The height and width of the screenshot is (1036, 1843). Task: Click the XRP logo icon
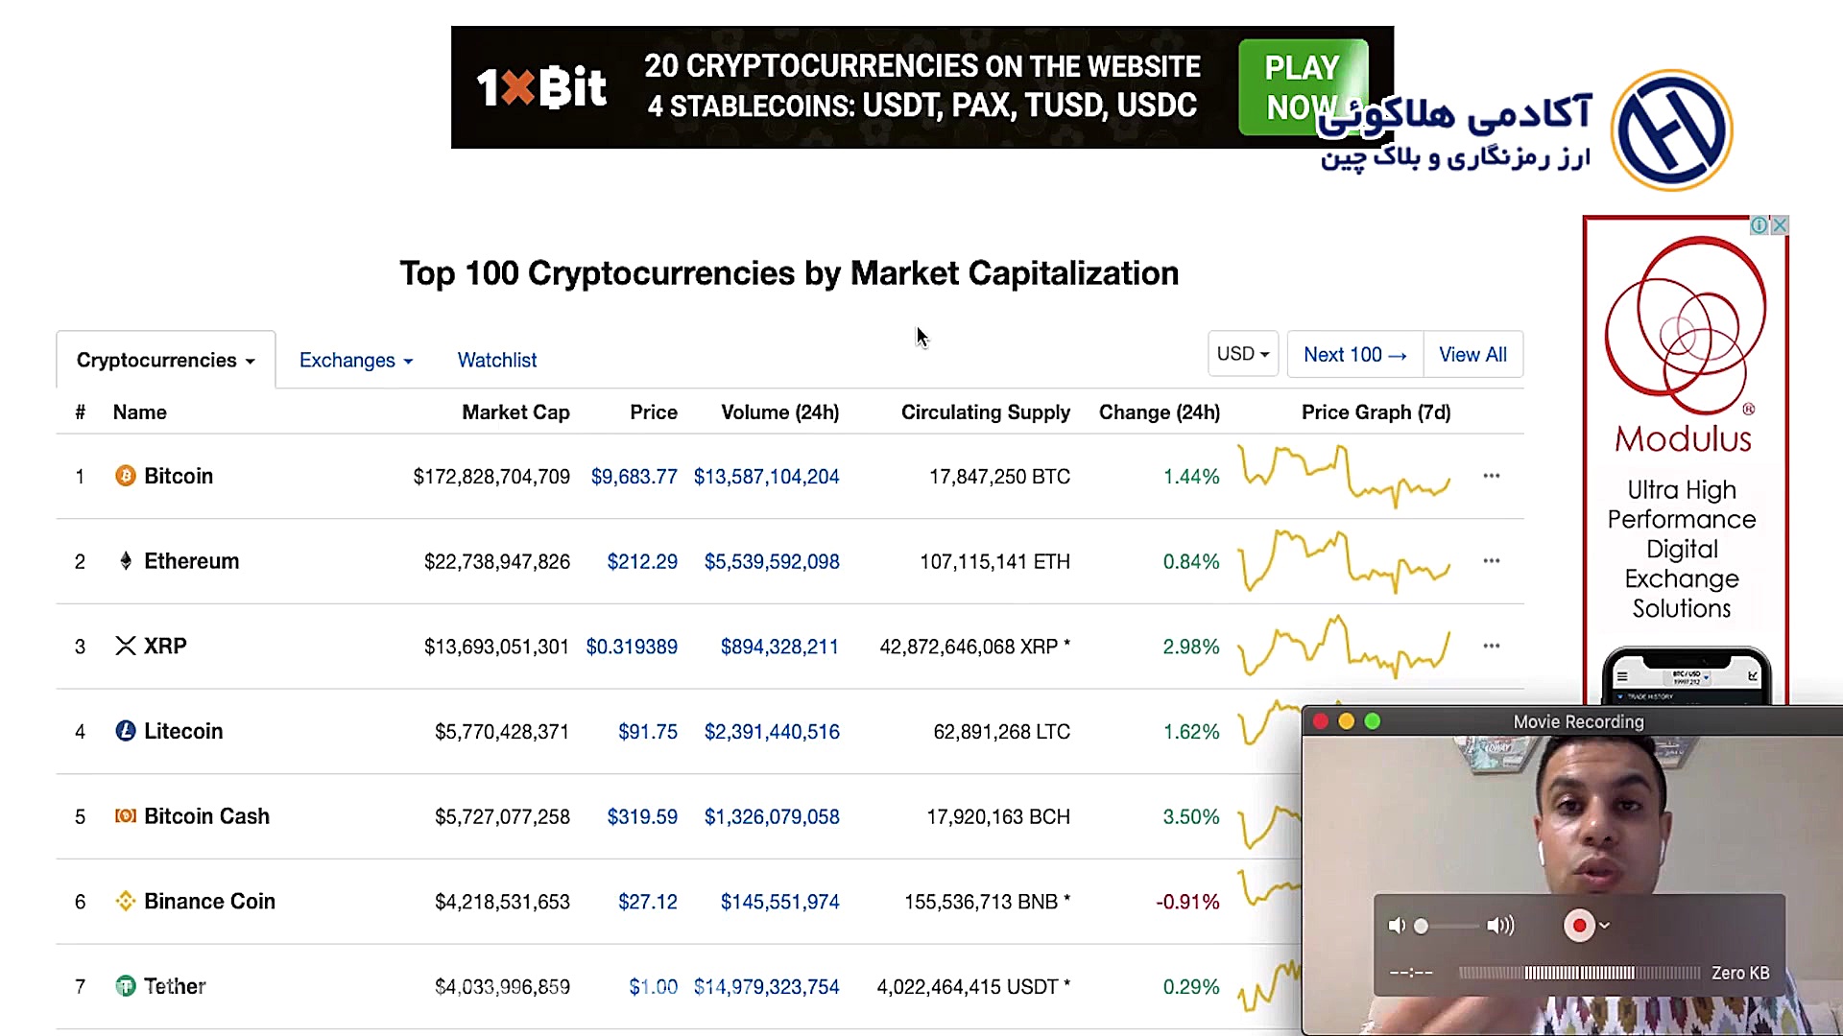[126, 646]
